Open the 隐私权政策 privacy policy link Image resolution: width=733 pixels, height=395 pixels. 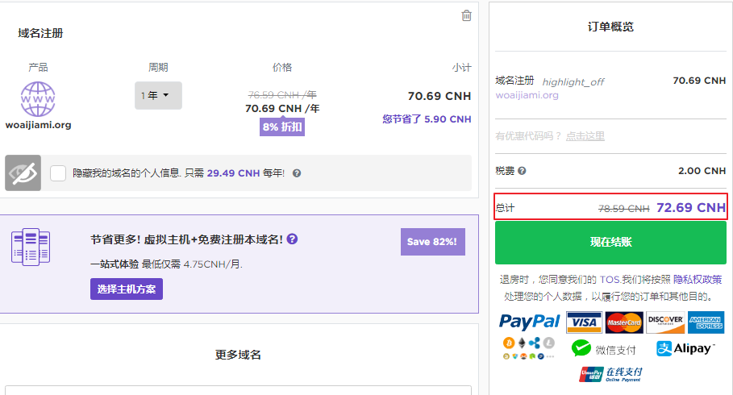(698, 280)
